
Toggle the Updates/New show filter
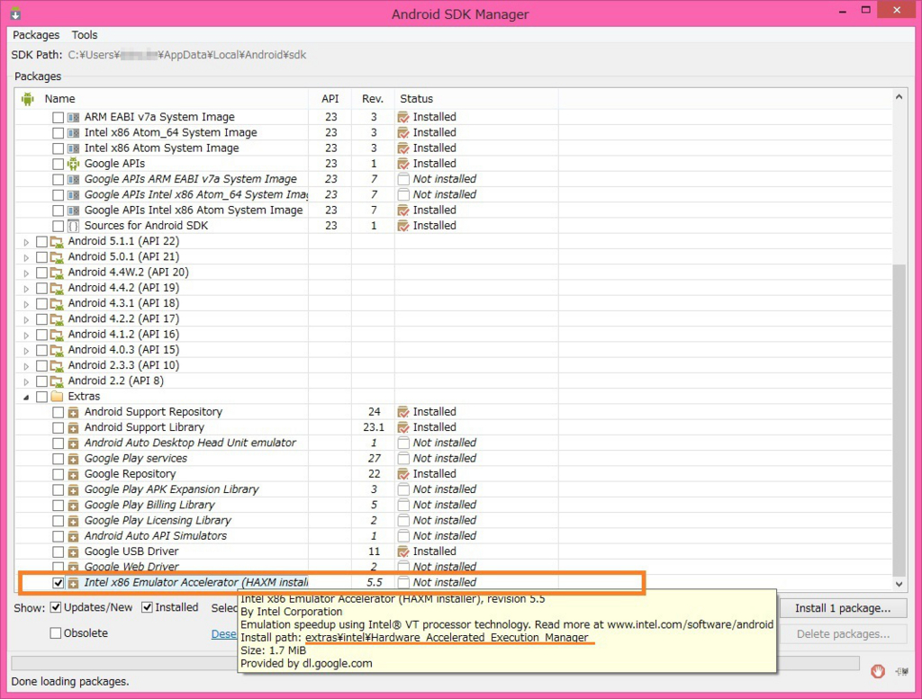[56, 607]
